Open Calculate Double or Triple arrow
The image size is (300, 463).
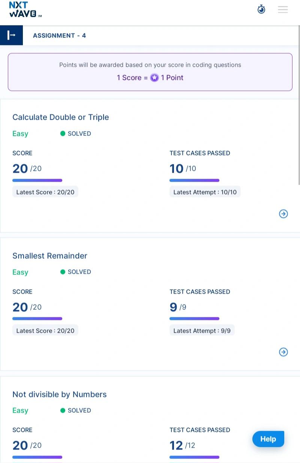283,214
